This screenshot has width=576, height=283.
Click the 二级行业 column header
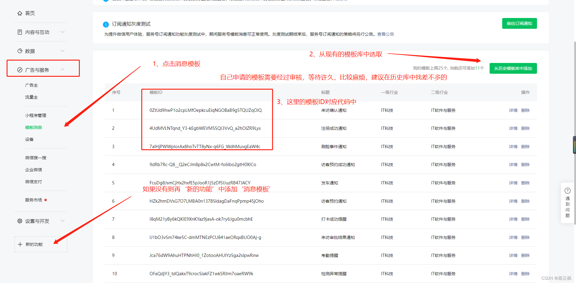click(x=439, y=92)
